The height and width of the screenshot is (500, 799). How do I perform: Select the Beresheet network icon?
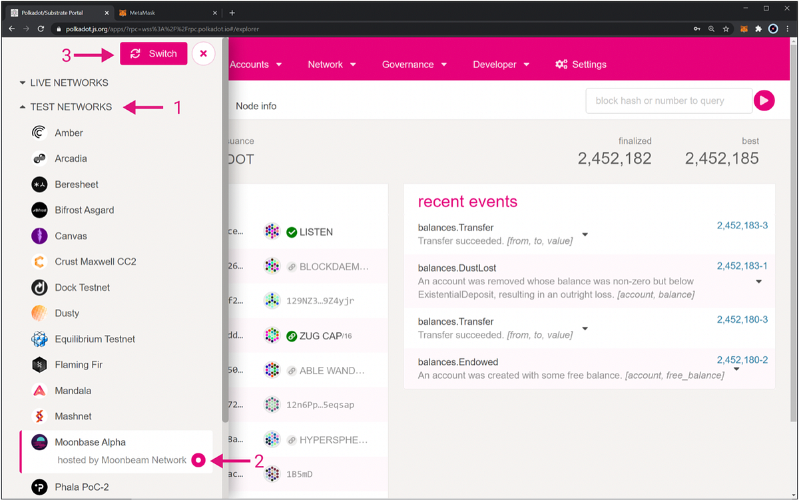(39, 184)
